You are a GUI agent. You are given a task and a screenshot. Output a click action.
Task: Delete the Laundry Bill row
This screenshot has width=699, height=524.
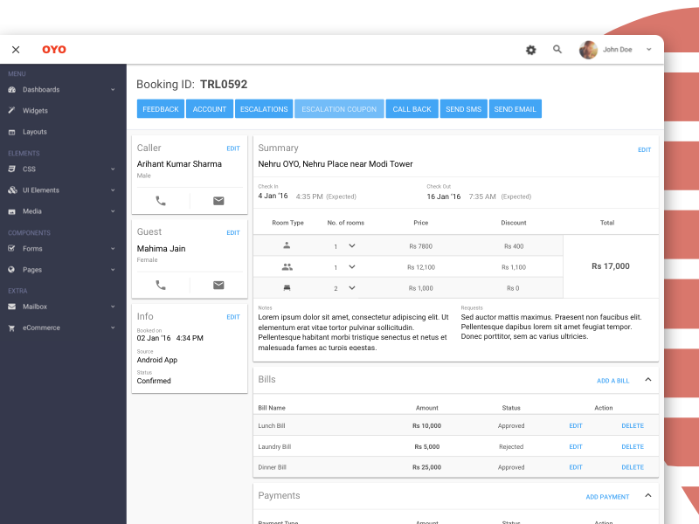[633, 447]
